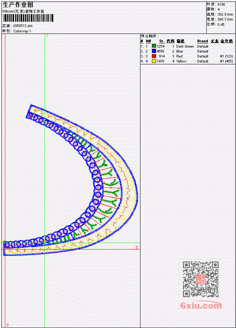This screenshot has height=328, width=236.
Task: Select 'Default' brand in Dark Green row
Action: pyautogui.click(x=203, y=46)
